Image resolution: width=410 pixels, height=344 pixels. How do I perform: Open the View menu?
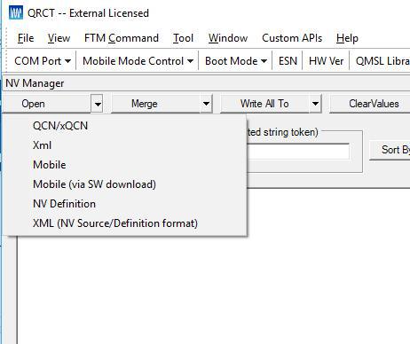pyautogui.click(x=59, y=38)
